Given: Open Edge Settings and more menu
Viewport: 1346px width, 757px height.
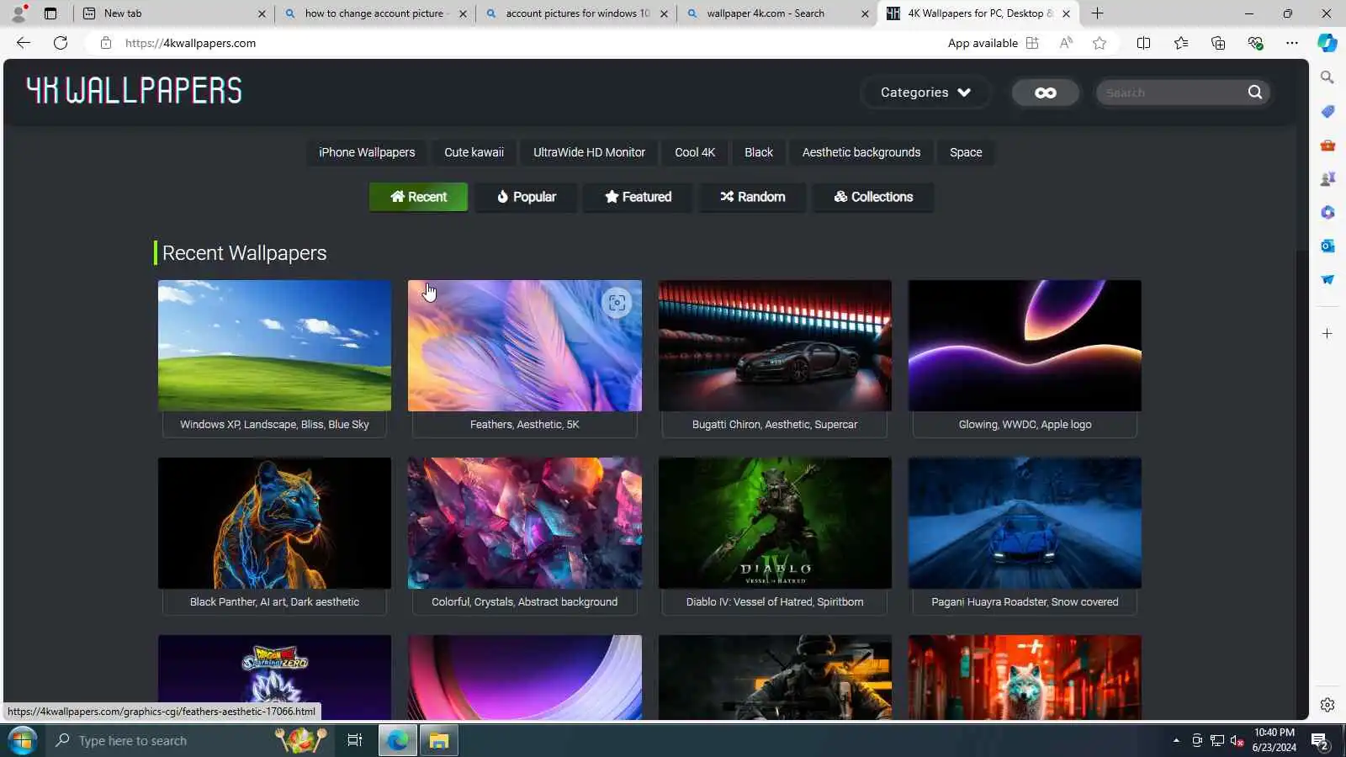Looking at the screenshot, I should point(1292,43).
